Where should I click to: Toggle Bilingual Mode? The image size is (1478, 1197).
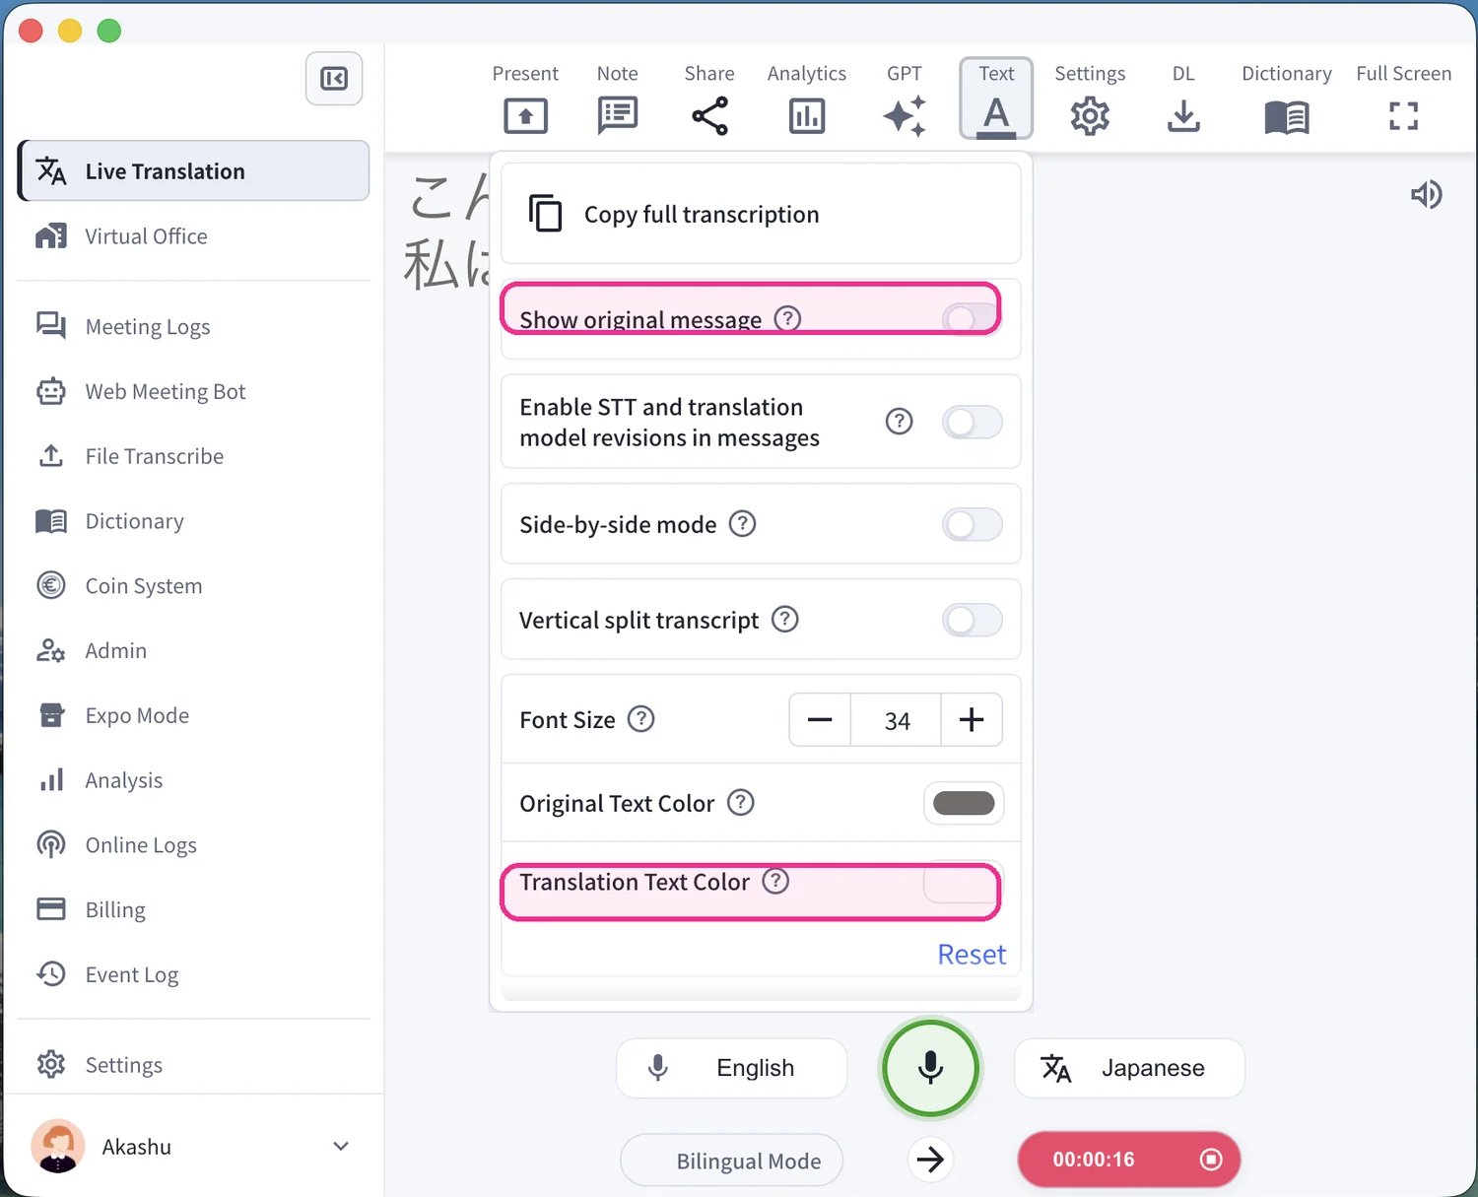731,1161
